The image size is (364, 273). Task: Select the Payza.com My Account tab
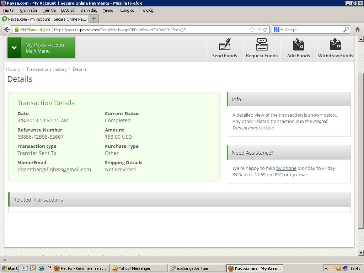tap(44, 19)
